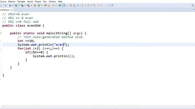195x109 pixels.
Task: Open Next Annotation dropdown arrow
Action: point(85,5)
